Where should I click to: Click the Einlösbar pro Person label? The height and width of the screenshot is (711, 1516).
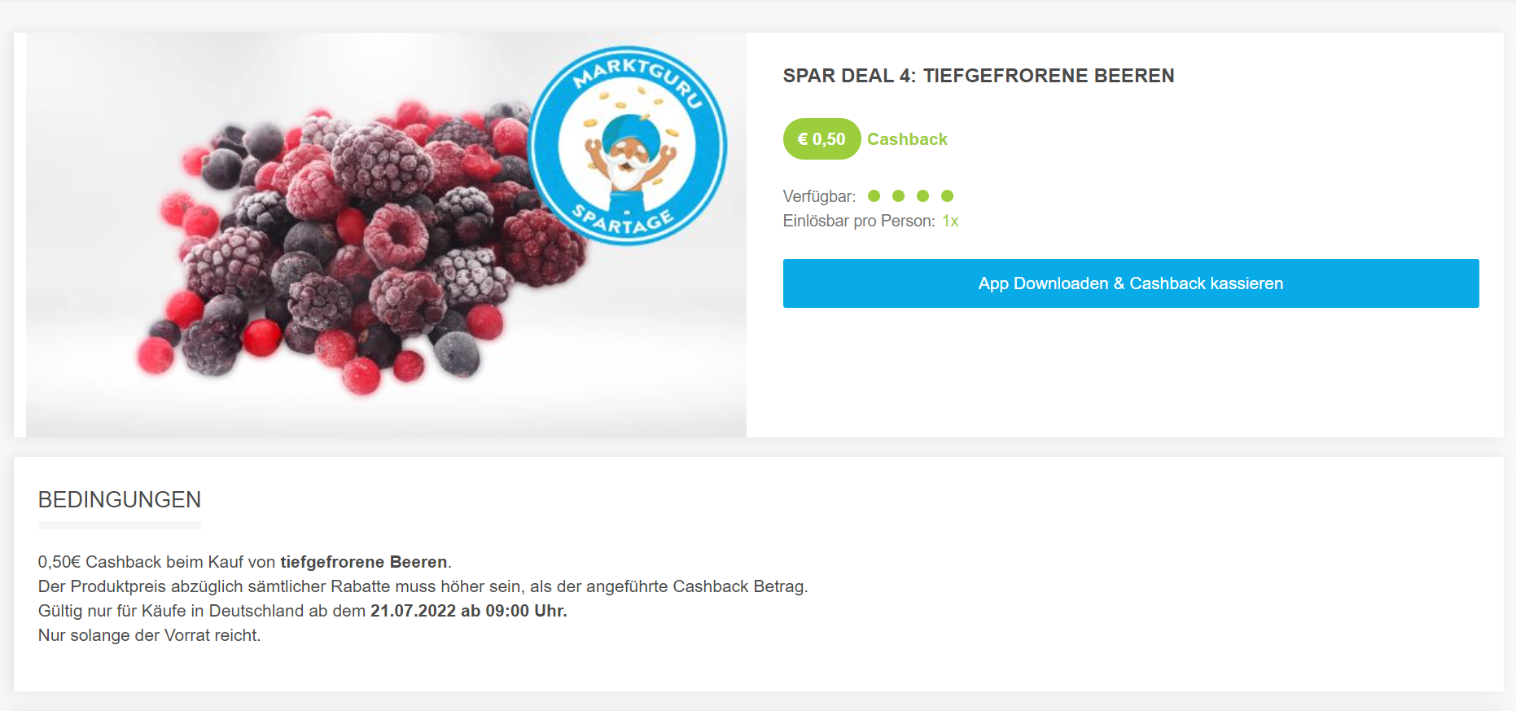pyautogui.click(x=859, y=221)
